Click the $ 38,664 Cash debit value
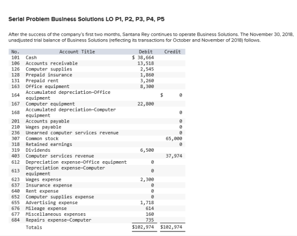Screen dimensions: 297x236 pyautogui.click(x=143, y=58)
